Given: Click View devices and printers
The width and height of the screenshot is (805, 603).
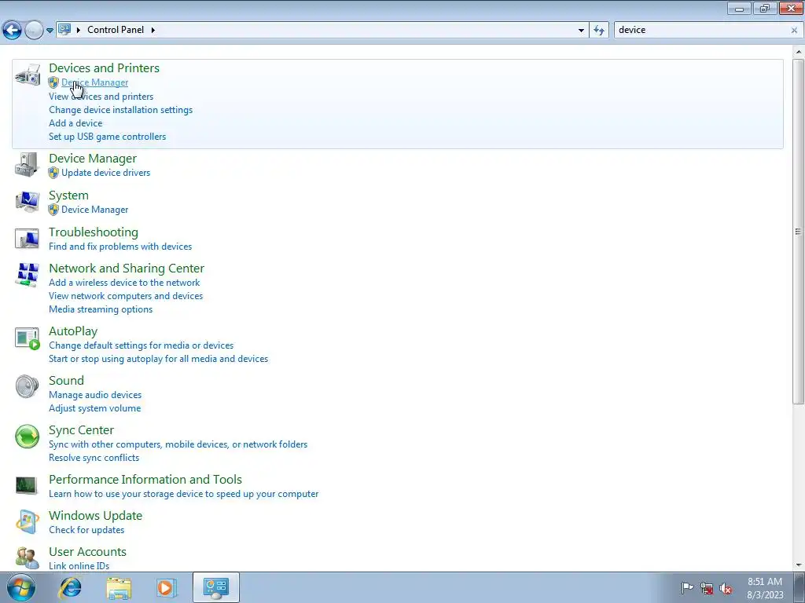Looking at the screenshot, I should [x=101, y=97].
